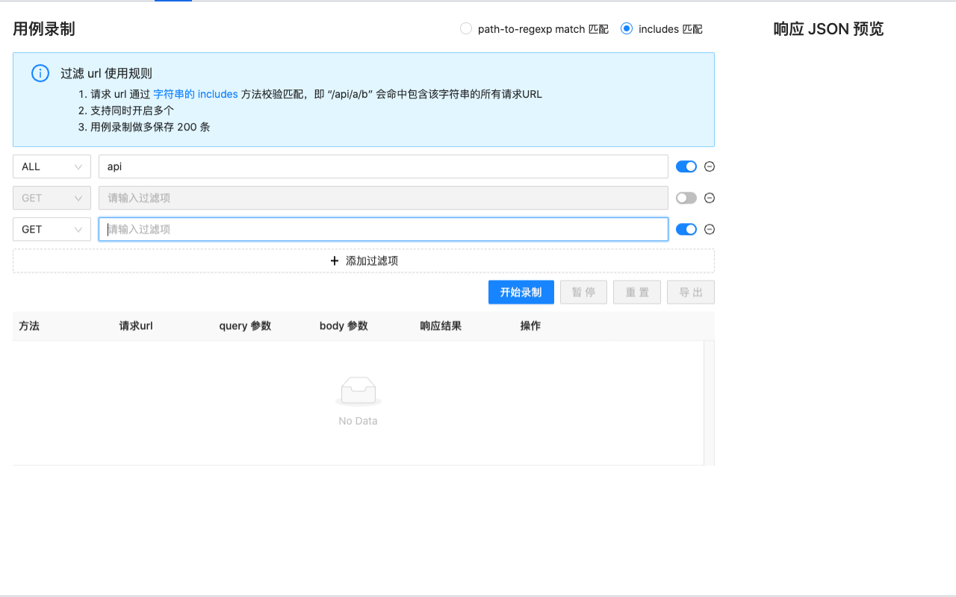Open the GET dropdown on the second filter row

coord(51,198)
